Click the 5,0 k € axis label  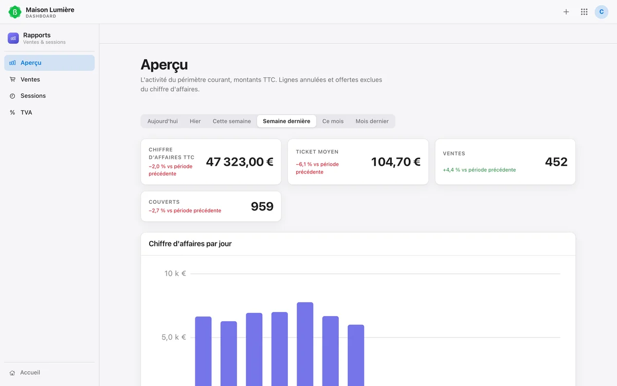click(x=174, y=337)
